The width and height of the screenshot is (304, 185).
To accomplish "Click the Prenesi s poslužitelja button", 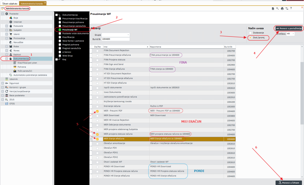I will [289, 28].
